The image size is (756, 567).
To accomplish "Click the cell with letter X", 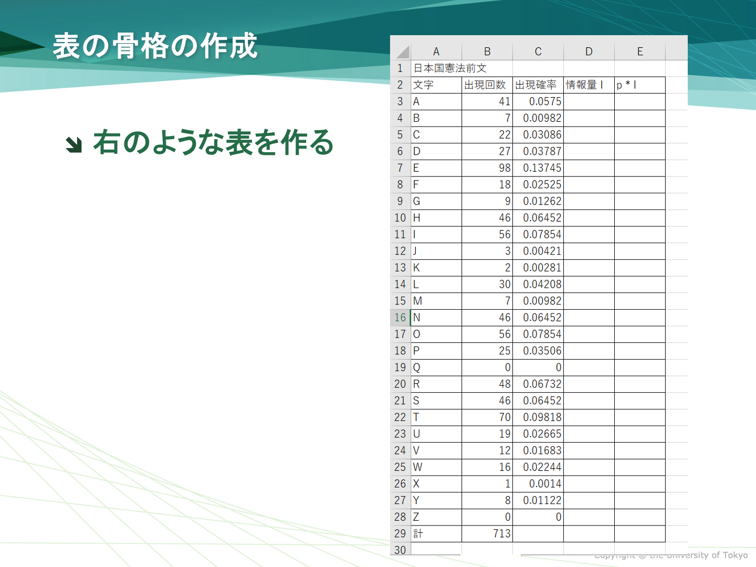I will (436, 484).
